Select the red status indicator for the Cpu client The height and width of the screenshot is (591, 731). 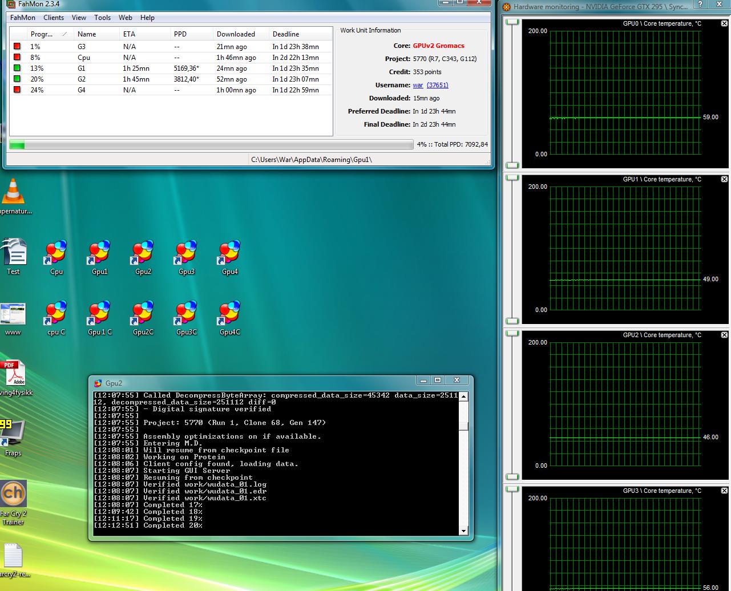coord(17,58)
